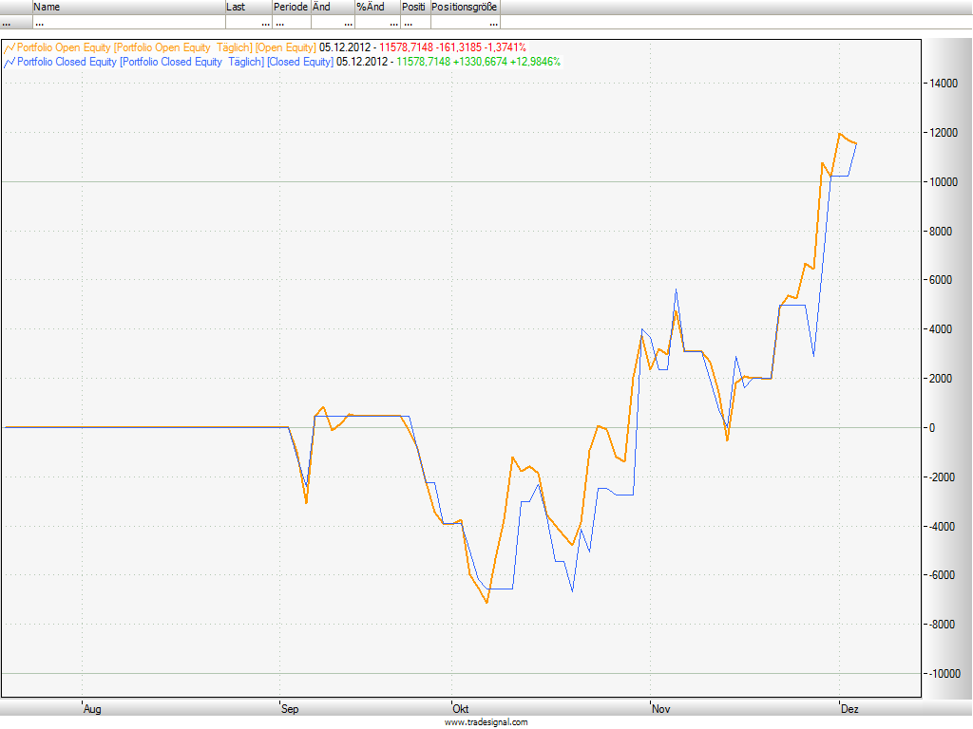The width and height of the screenshot is (973, 729).
Task: Click the Positionsgröße column header
Action: point(466,7)
